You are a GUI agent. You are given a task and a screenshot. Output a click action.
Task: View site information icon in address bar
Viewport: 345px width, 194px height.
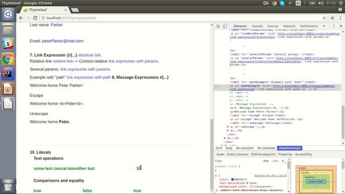click(x=43, y=18)
